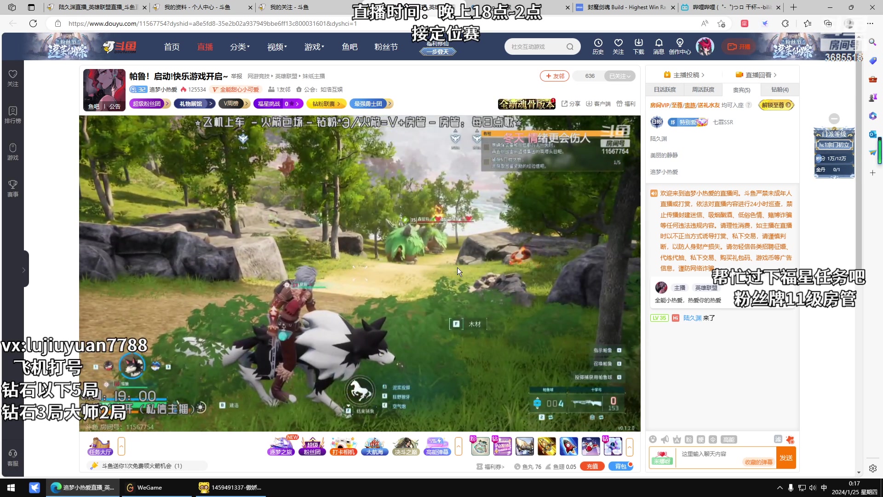
Task: Expand 超级粉丝团 badge arrow
Action: click(x=167, y=104)
